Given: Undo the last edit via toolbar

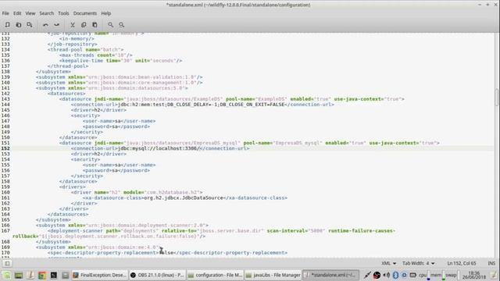Looking at the screenshot, I should coord(45,24).
